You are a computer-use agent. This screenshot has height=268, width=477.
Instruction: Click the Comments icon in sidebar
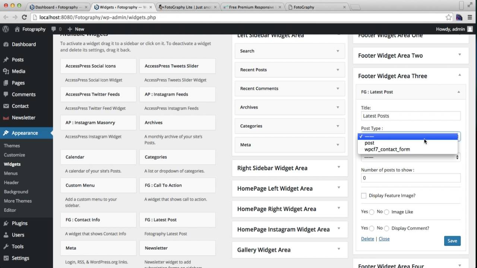tap(6, 95)
